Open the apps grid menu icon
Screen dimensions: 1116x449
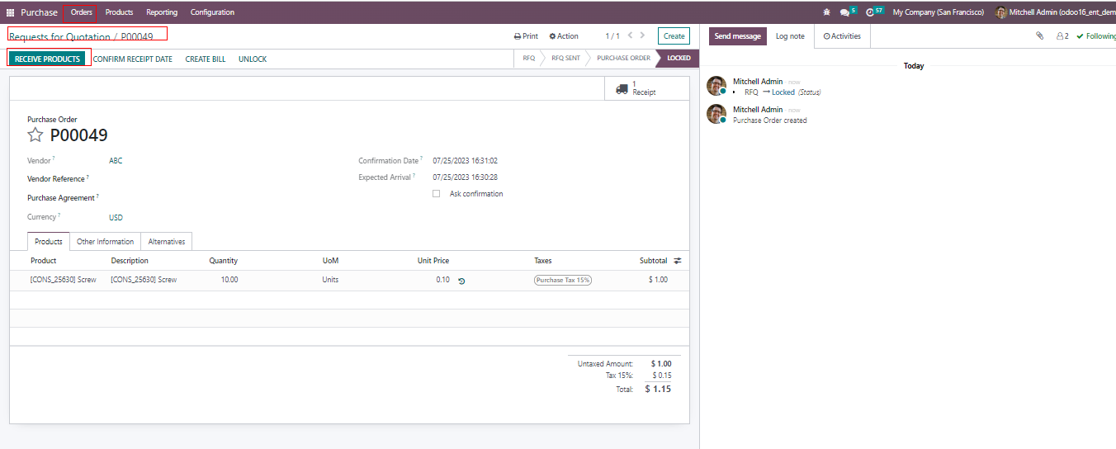pos(11,12)
